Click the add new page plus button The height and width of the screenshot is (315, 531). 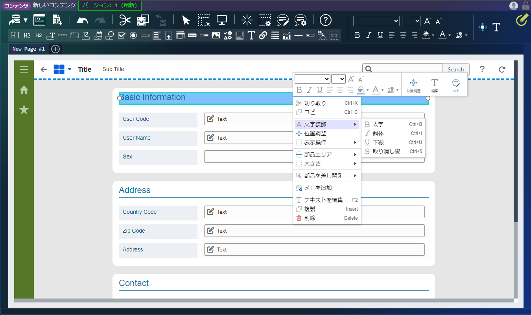(55, 49)
